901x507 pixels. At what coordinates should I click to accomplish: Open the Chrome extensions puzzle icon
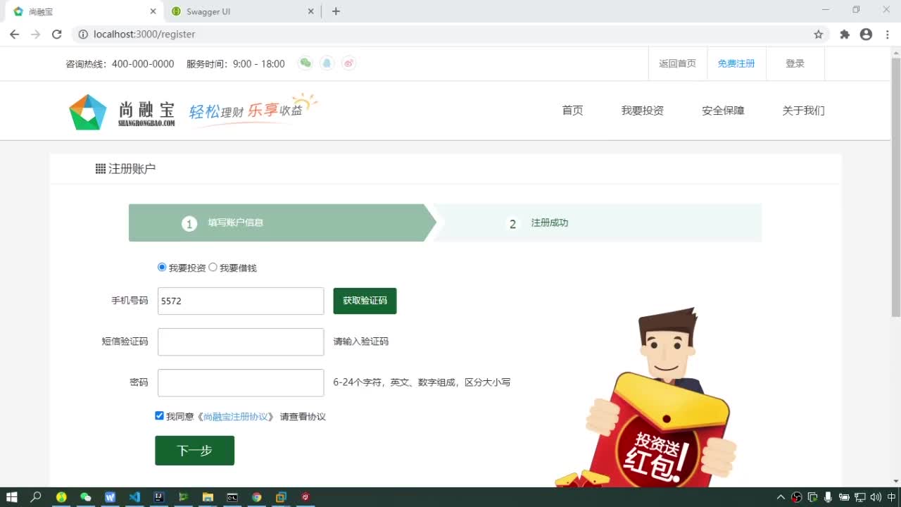(x=845, y=34)
